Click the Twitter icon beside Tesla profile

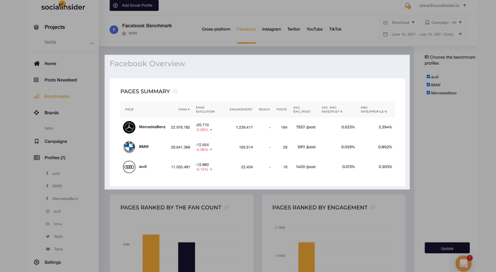tap(48, 236)
